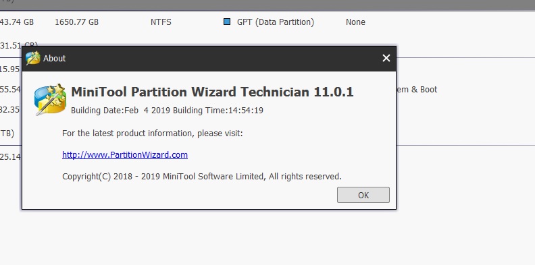
Task: Click the MiniTool Partition Wizard Technician 11.0.1 heading
Action: coord(212,92)
